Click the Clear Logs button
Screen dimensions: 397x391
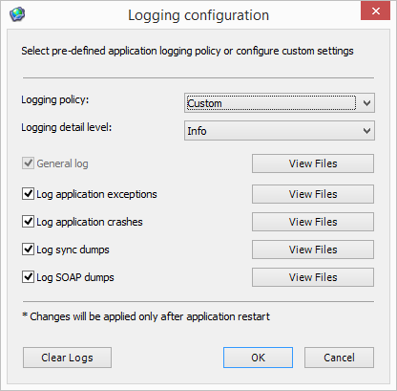(x=67, y=358)
